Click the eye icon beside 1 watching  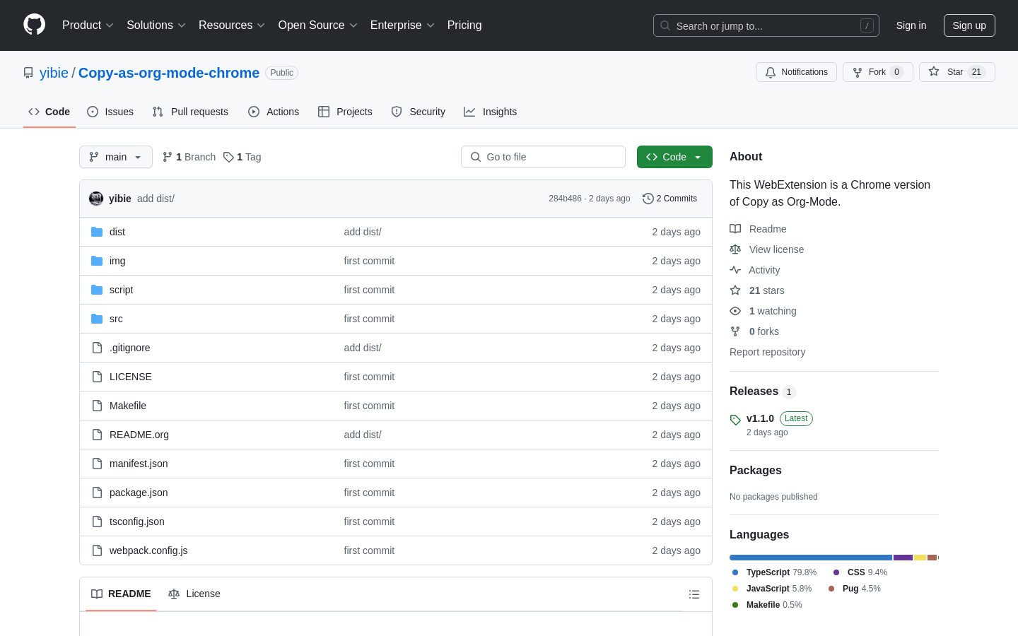735,311
